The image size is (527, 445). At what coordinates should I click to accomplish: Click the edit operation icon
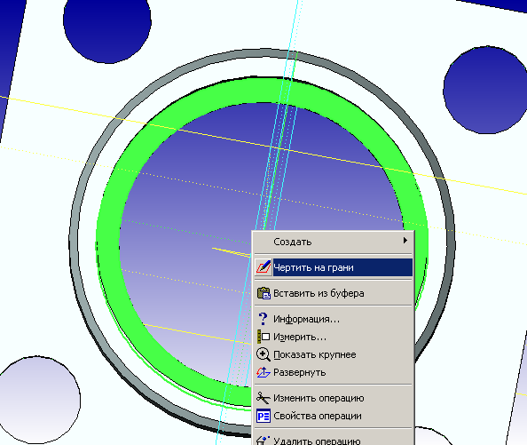[x=263, y=398]
